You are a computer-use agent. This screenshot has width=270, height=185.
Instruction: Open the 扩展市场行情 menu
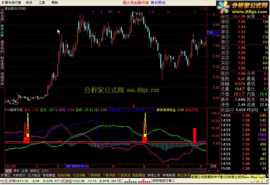[x=11, y=3]
